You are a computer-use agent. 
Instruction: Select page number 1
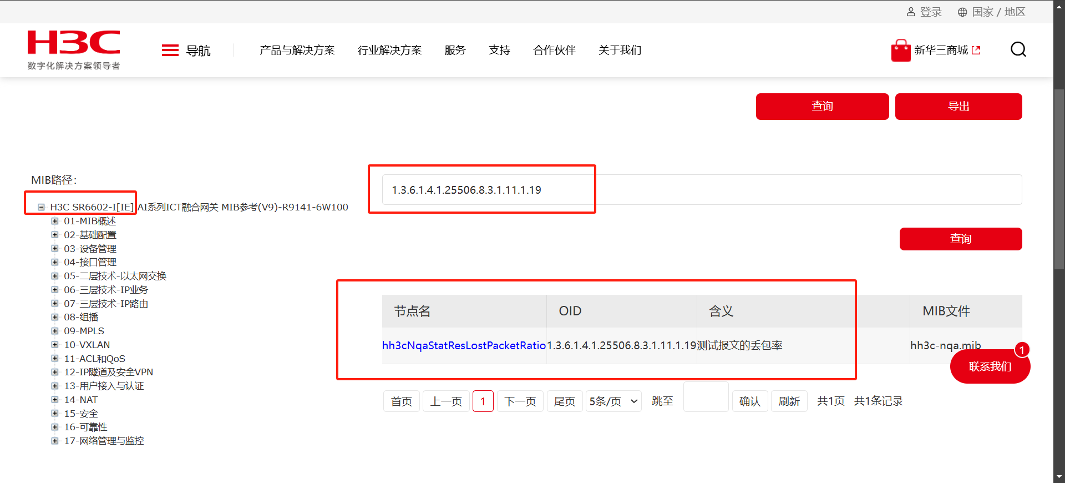[x=483, y=401]
